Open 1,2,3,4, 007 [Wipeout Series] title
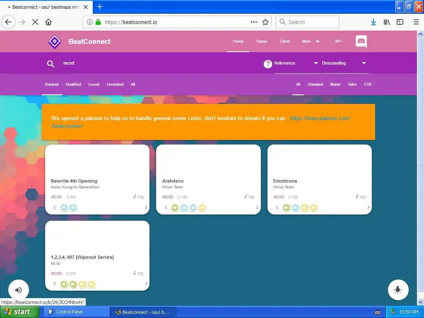The image size is (424, 318). click(82, 257)
